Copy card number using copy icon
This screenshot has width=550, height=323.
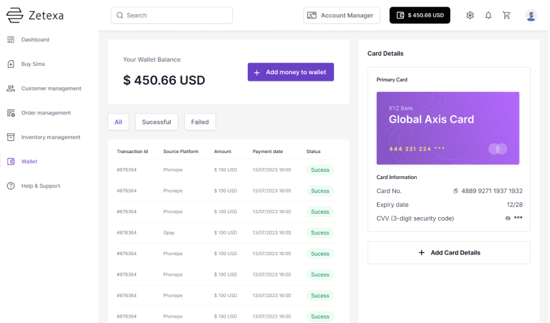coord(456,191)
